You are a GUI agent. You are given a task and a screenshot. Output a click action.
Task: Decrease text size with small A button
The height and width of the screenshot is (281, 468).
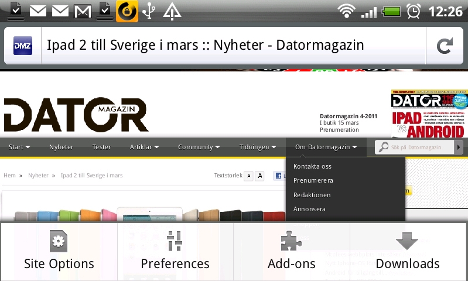(x=248, y=176)
